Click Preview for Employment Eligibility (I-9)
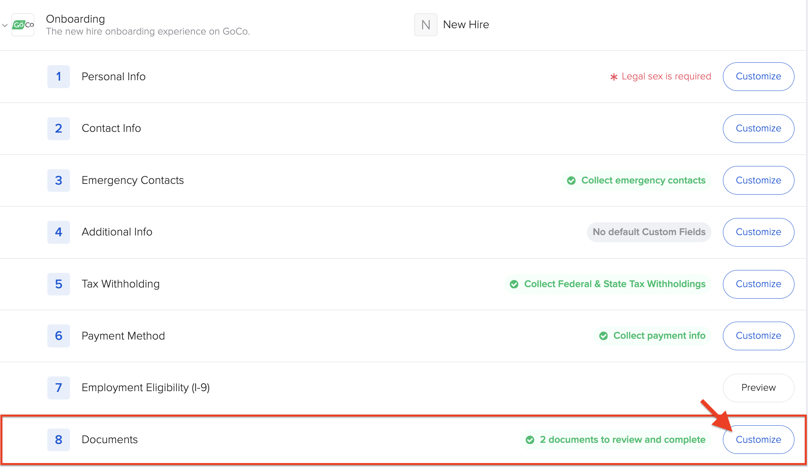This screenshot has height=467, width=808. [758, 388]
